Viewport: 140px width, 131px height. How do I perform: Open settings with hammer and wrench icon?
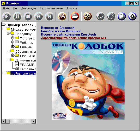coord(88,16)
